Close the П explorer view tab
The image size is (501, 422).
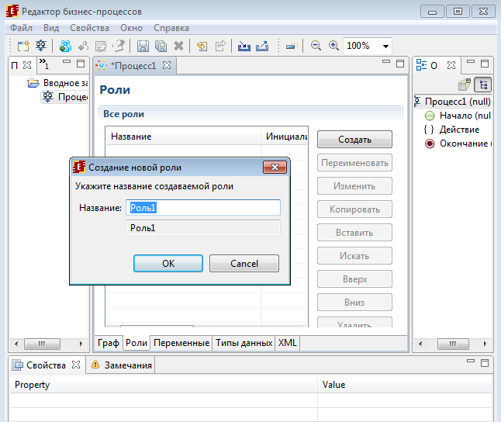[27, 65]
